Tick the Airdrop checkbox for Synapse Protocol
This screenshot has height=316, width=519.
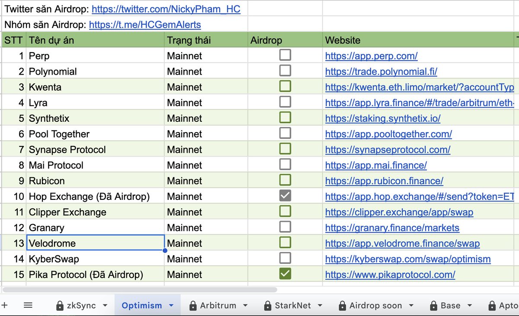[x=285, y=149]
